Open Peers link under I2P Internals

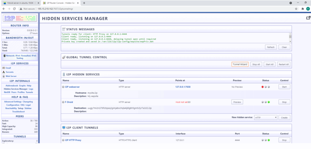coord(14,92)
